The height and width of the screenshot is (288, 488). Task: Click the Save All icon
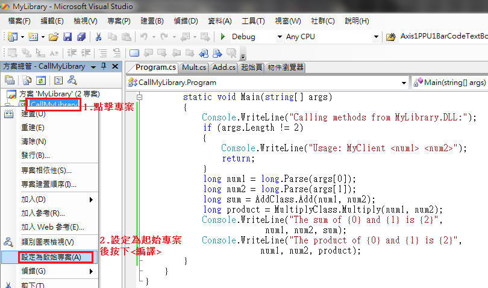81,37
